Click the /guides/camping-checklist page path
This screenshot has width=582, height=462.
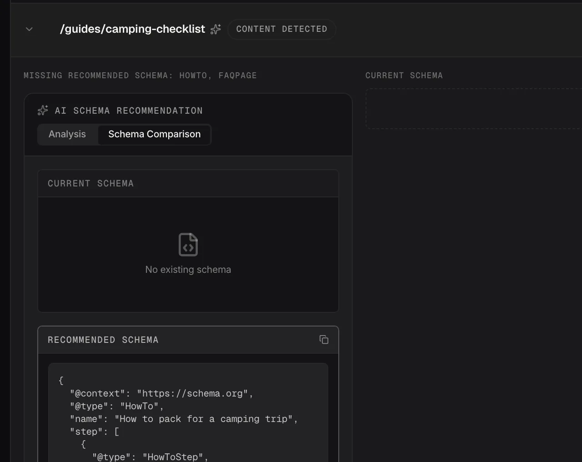click(x=132, y=29)
